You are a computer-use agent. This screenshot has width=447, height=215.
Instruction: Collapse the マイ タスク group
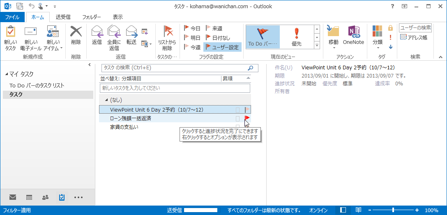[x=6, y=74]
